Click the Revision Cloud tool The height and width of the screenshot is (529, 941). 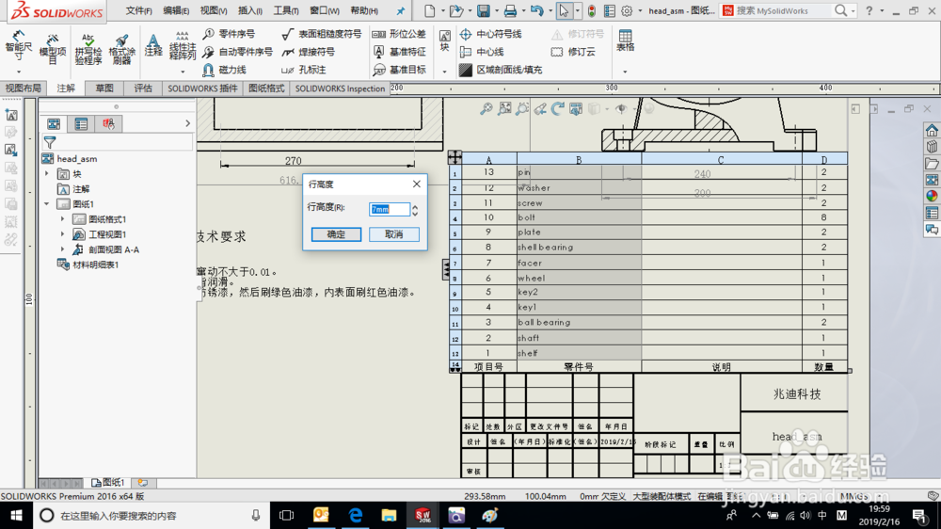573,52
